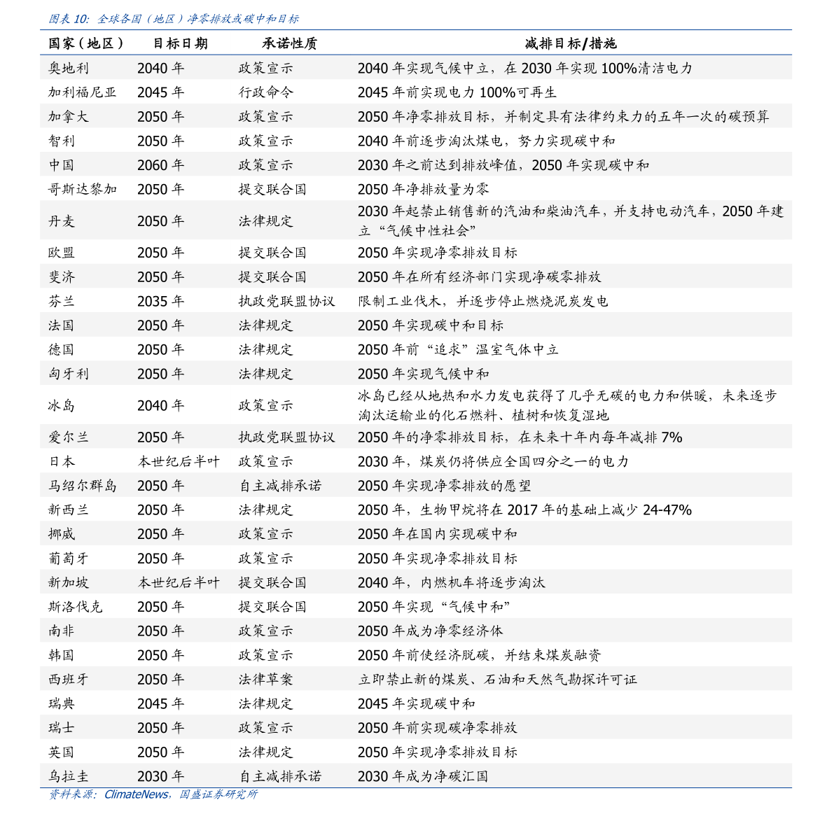This screenshot has height=814, width=834.
Task: Click the text 2050 年净排放量为零
Action: pos(424,189)
